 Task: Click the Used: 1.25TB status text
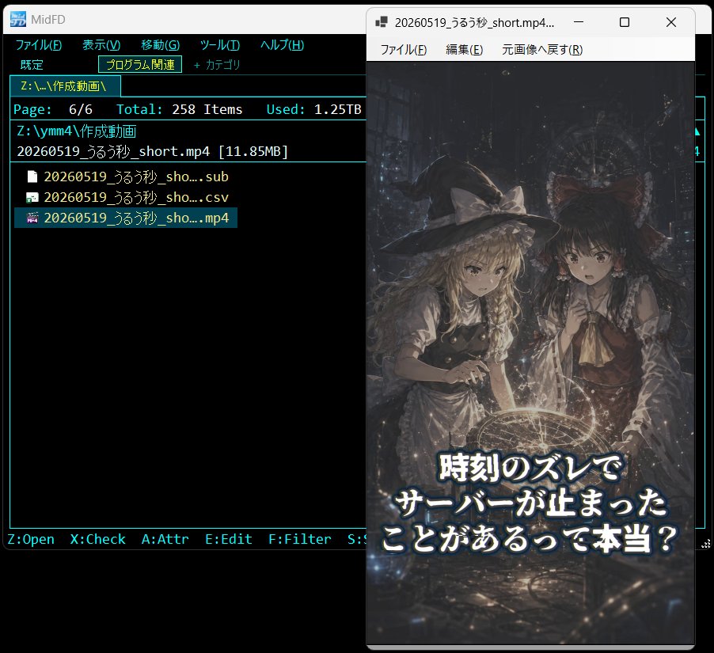pyautogui.click(x=313, y=109)
